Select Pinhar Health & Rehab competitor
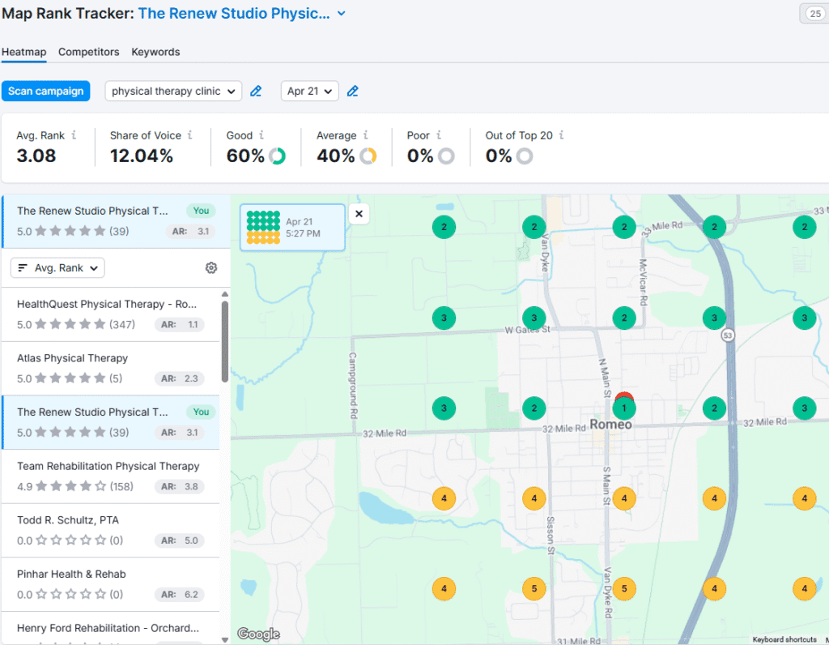This screenshot has height=645, width=829. (x=110, y=584)
